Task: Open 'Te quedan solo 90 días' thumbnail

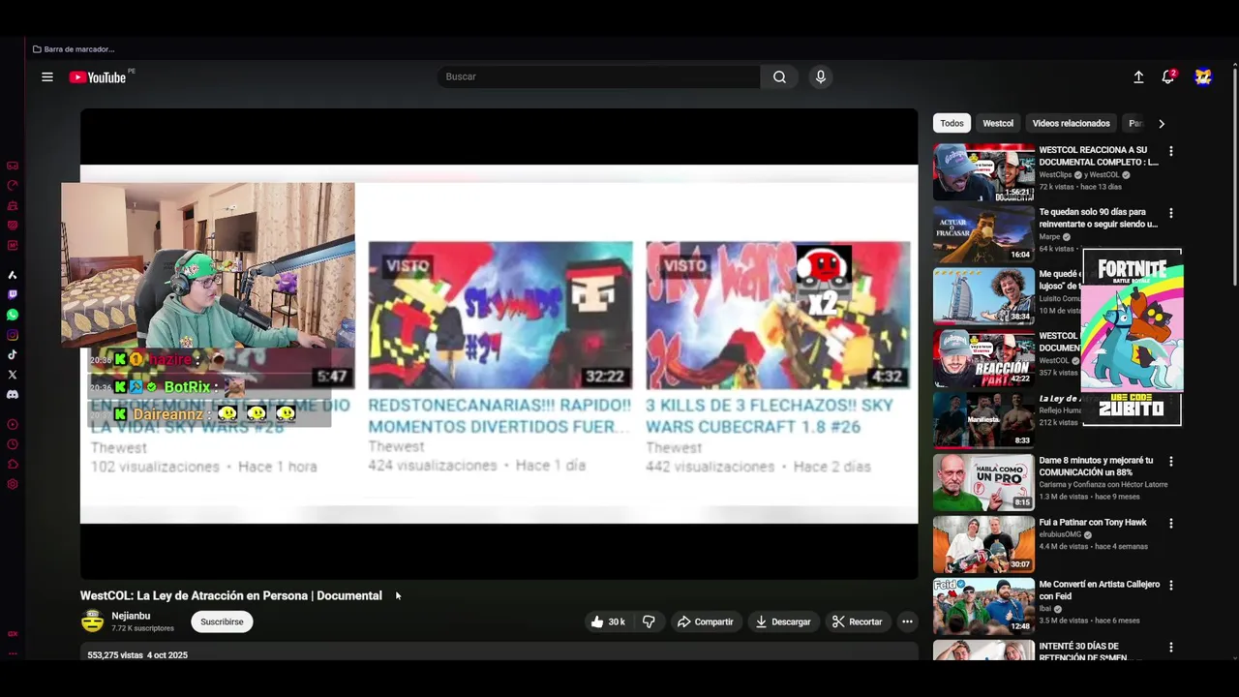Action: click(983, 234)
